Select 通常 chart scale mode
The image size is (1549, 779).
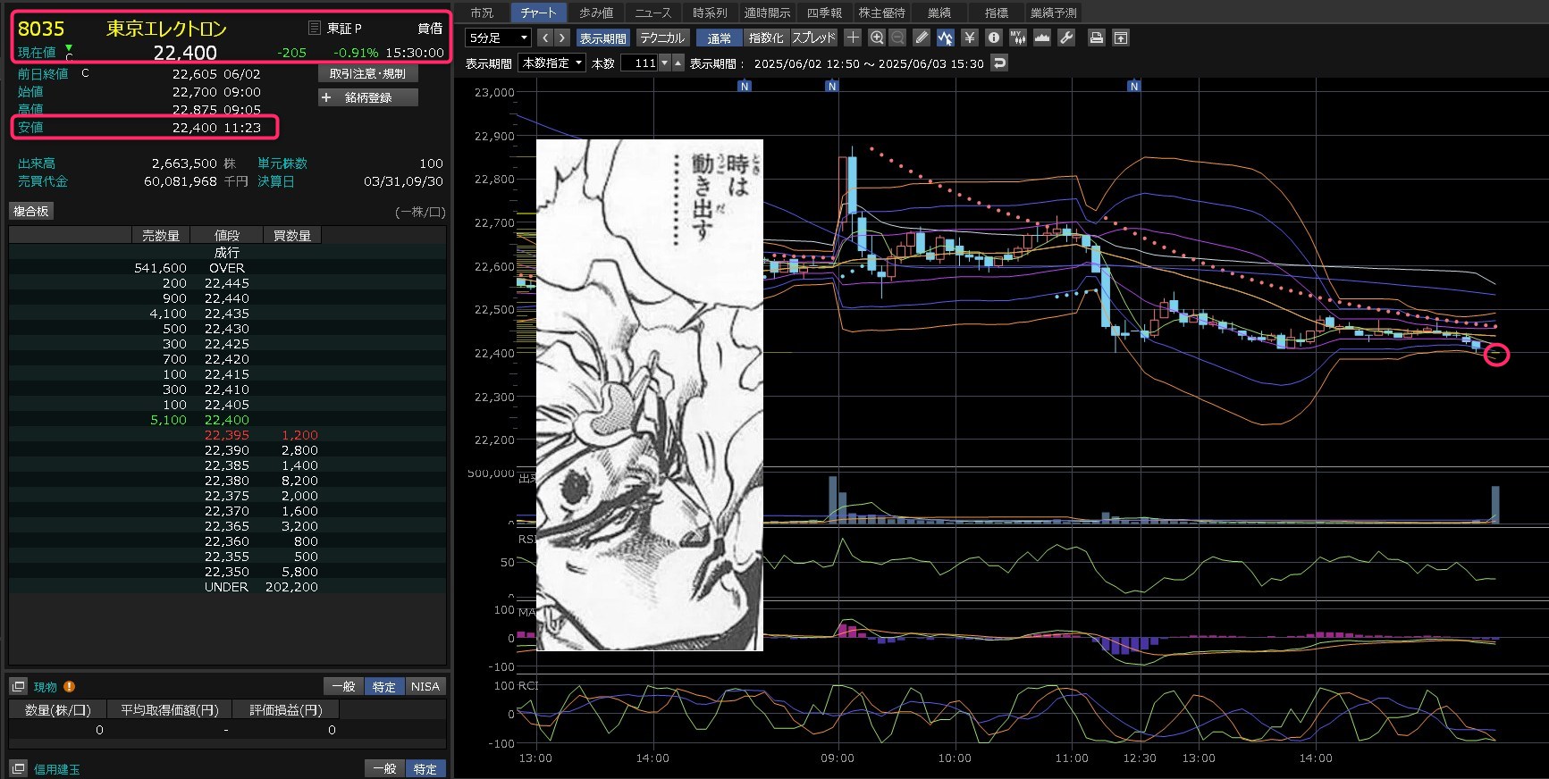(x=720, y=38)
